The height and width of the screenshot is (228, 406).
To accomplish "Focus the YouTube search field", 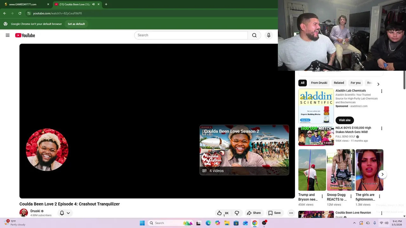I will [x=191, y=35].
